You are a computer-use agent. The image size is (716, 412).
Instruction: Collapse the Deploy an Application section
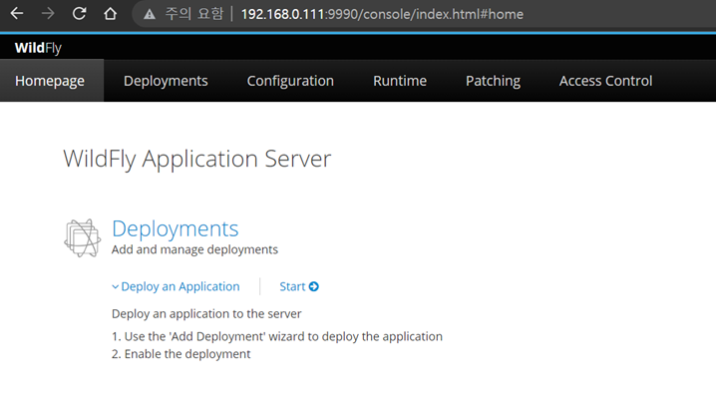tap(176, 286)
